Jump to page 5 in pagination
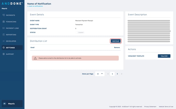This screenshot has height=109, width=176. (117, 74)
